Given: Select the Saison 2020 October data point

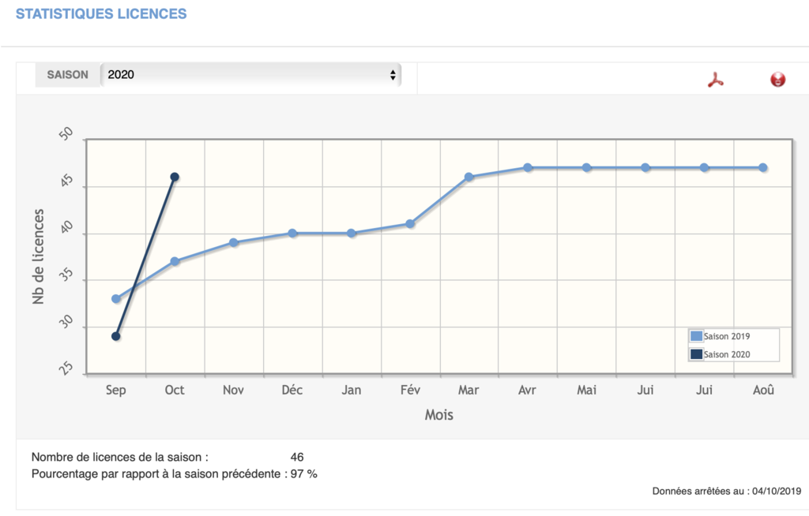Looking at the screenshot, I should click(175, 177).
